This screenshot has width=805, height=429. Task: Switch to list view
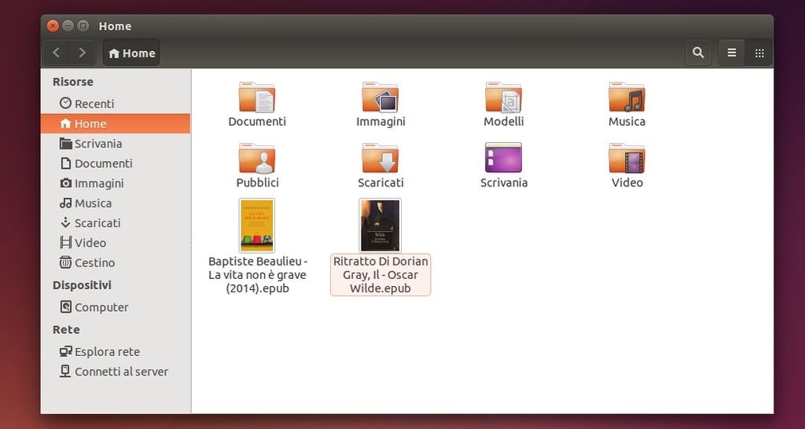point(732,53)
